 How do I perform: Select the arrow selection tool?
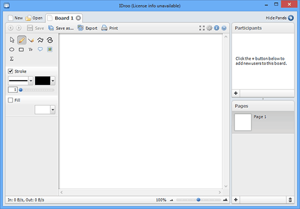12,40
